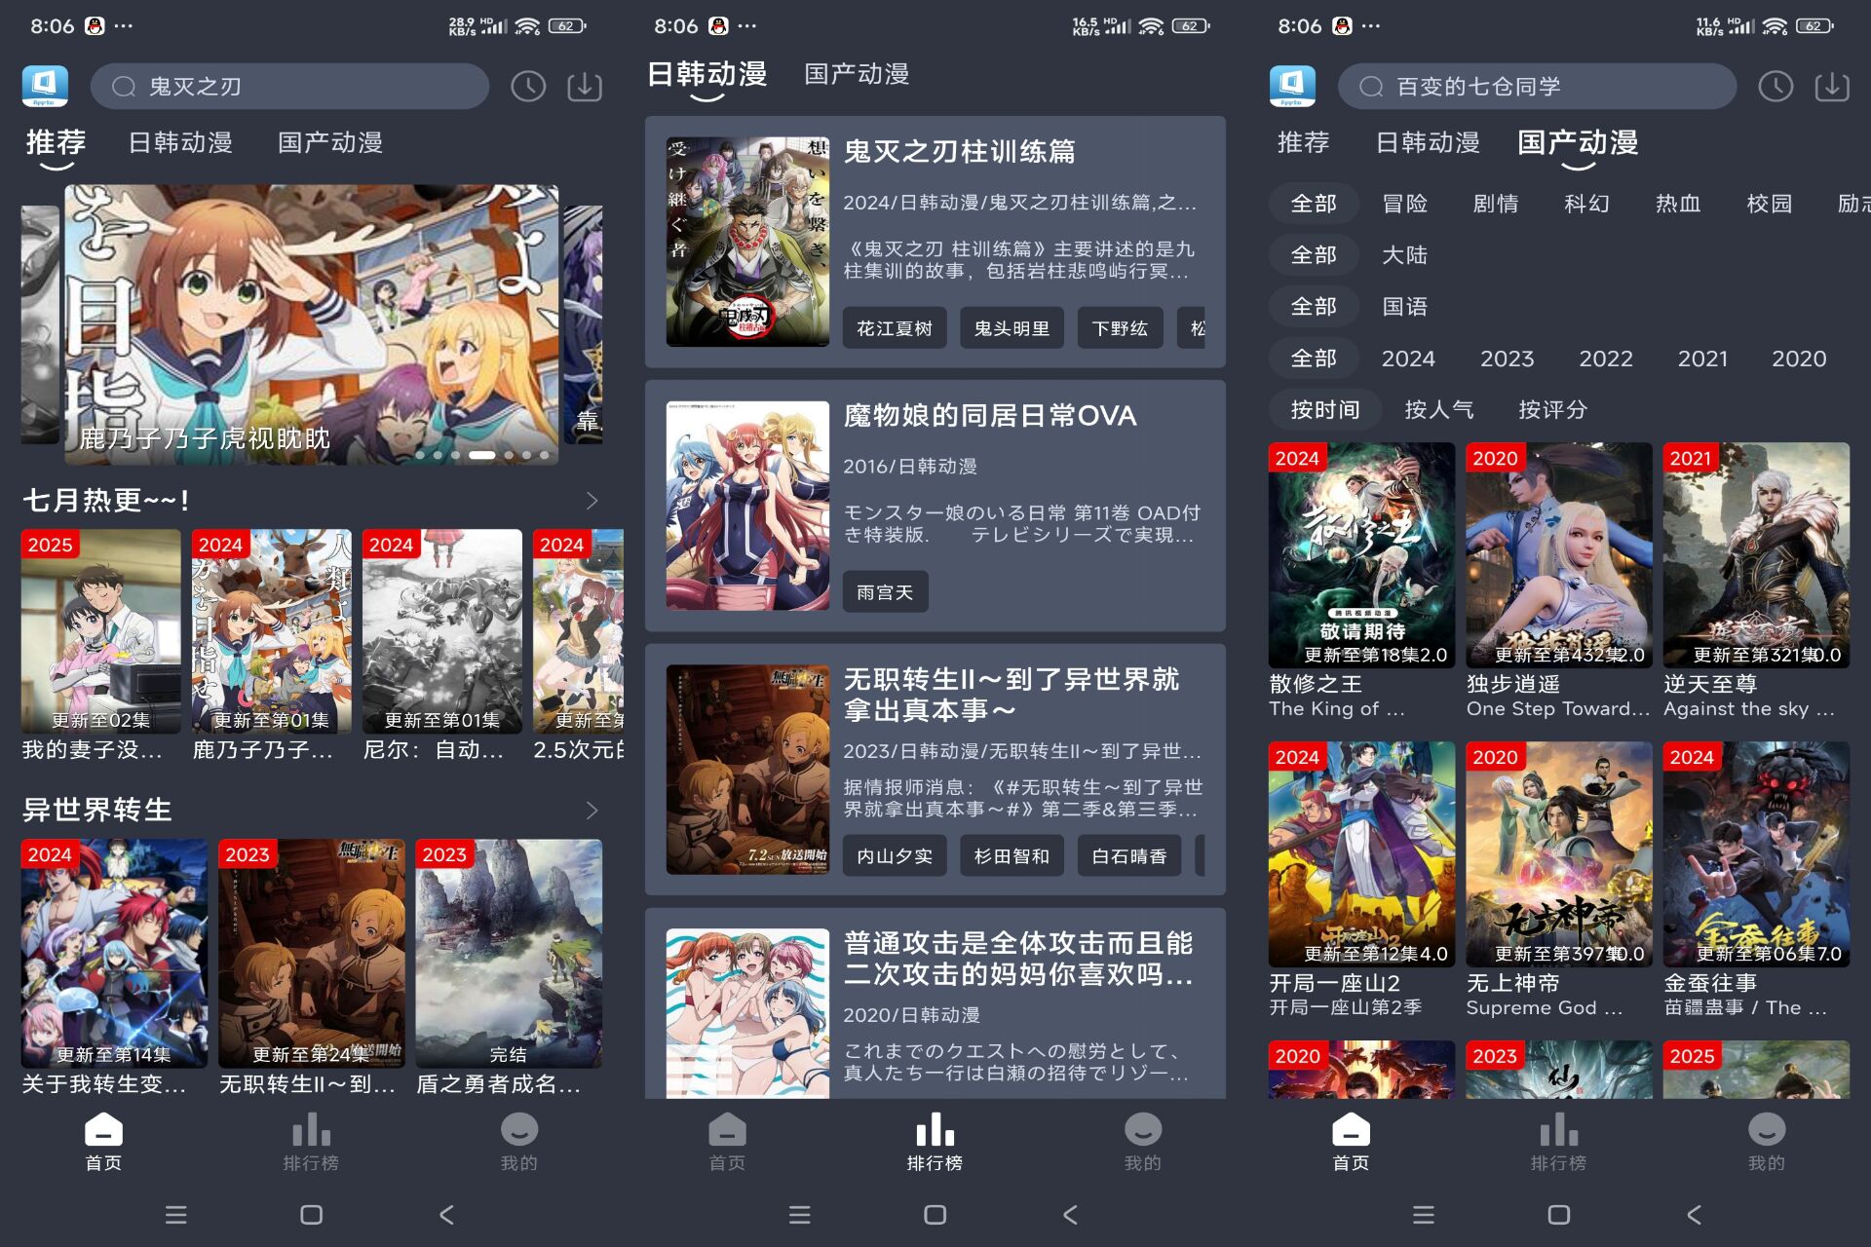1871x1247 pixels.
Task: Tap the voice actor tag 花江夏树
Action: point(894,327)
